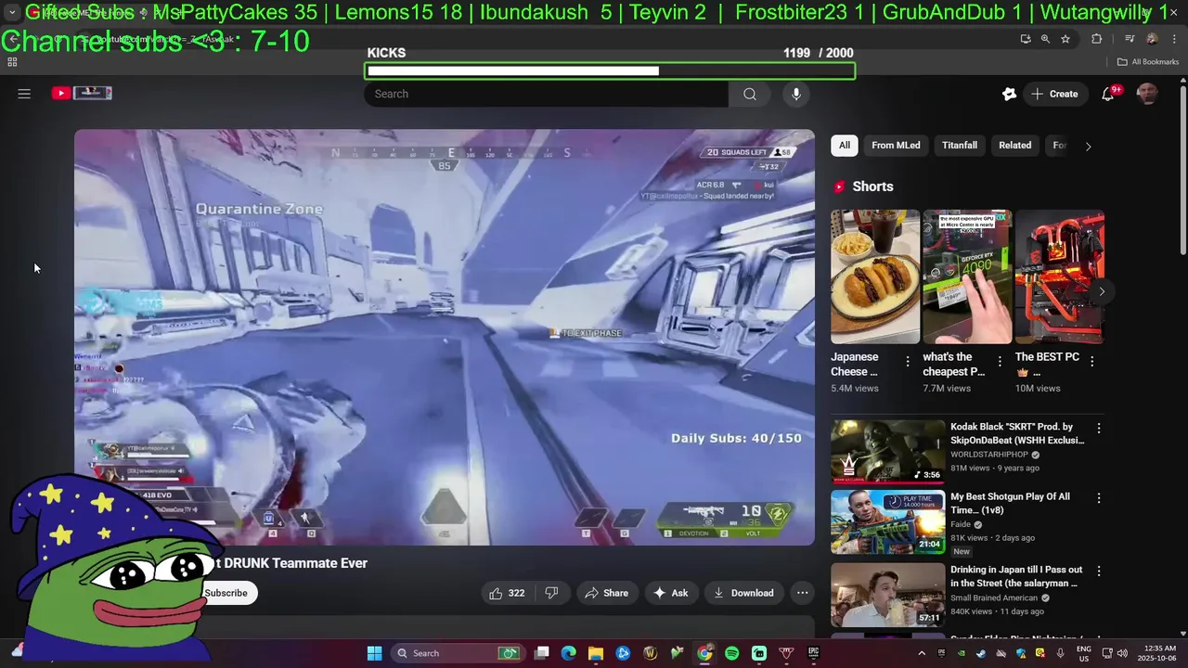Select the Titanfall filter chip
The width and height of the screenshot is (1188, 668).
click(x=960, y=146)
